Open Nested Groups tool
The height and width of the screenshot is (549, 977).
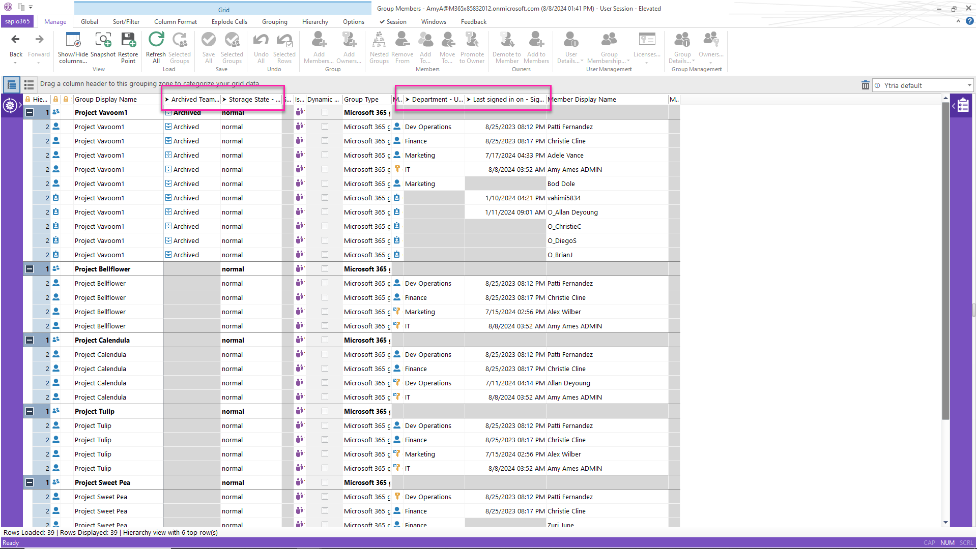[x=379, y=47]
